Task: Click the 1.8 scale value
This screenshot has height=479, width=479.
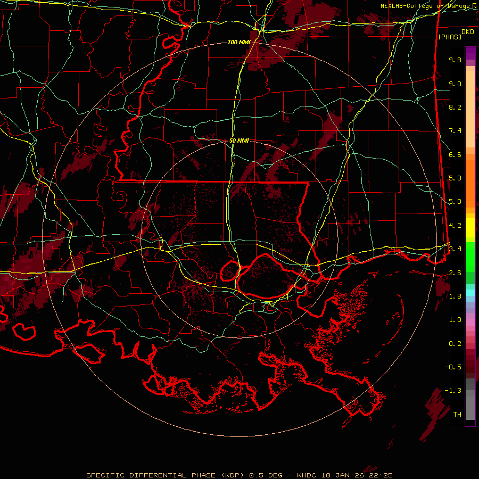Action: (455, 296)
